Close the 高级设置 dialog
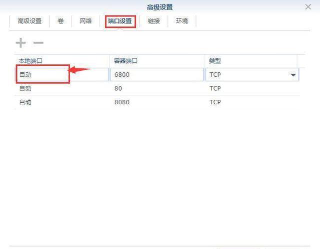Screen dimensions: 320x249 [x=308, y=7]
